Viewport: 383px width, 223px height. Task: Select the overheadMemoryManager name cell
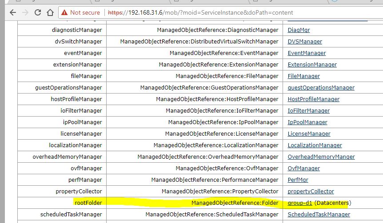pos(62,156)
